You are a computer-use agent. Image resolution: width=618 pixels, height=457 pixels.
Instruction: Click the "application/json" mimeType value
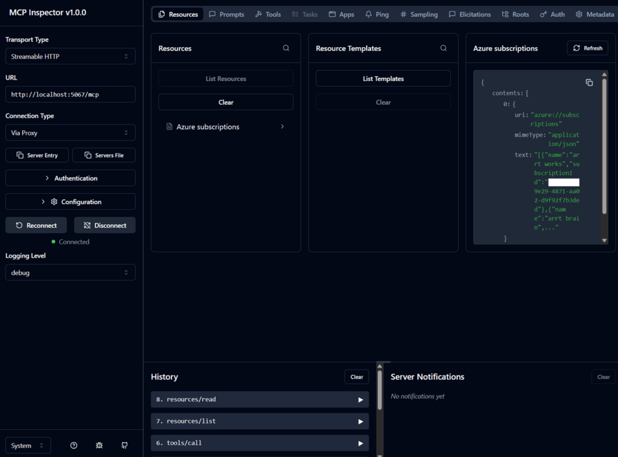point(564,139)
